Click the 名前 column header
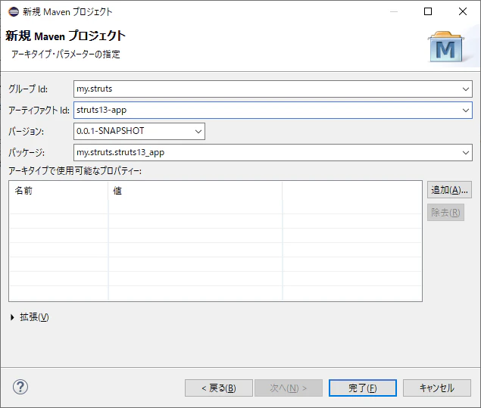The height and width of the screenshot is (408, 481). coord(58,191)
